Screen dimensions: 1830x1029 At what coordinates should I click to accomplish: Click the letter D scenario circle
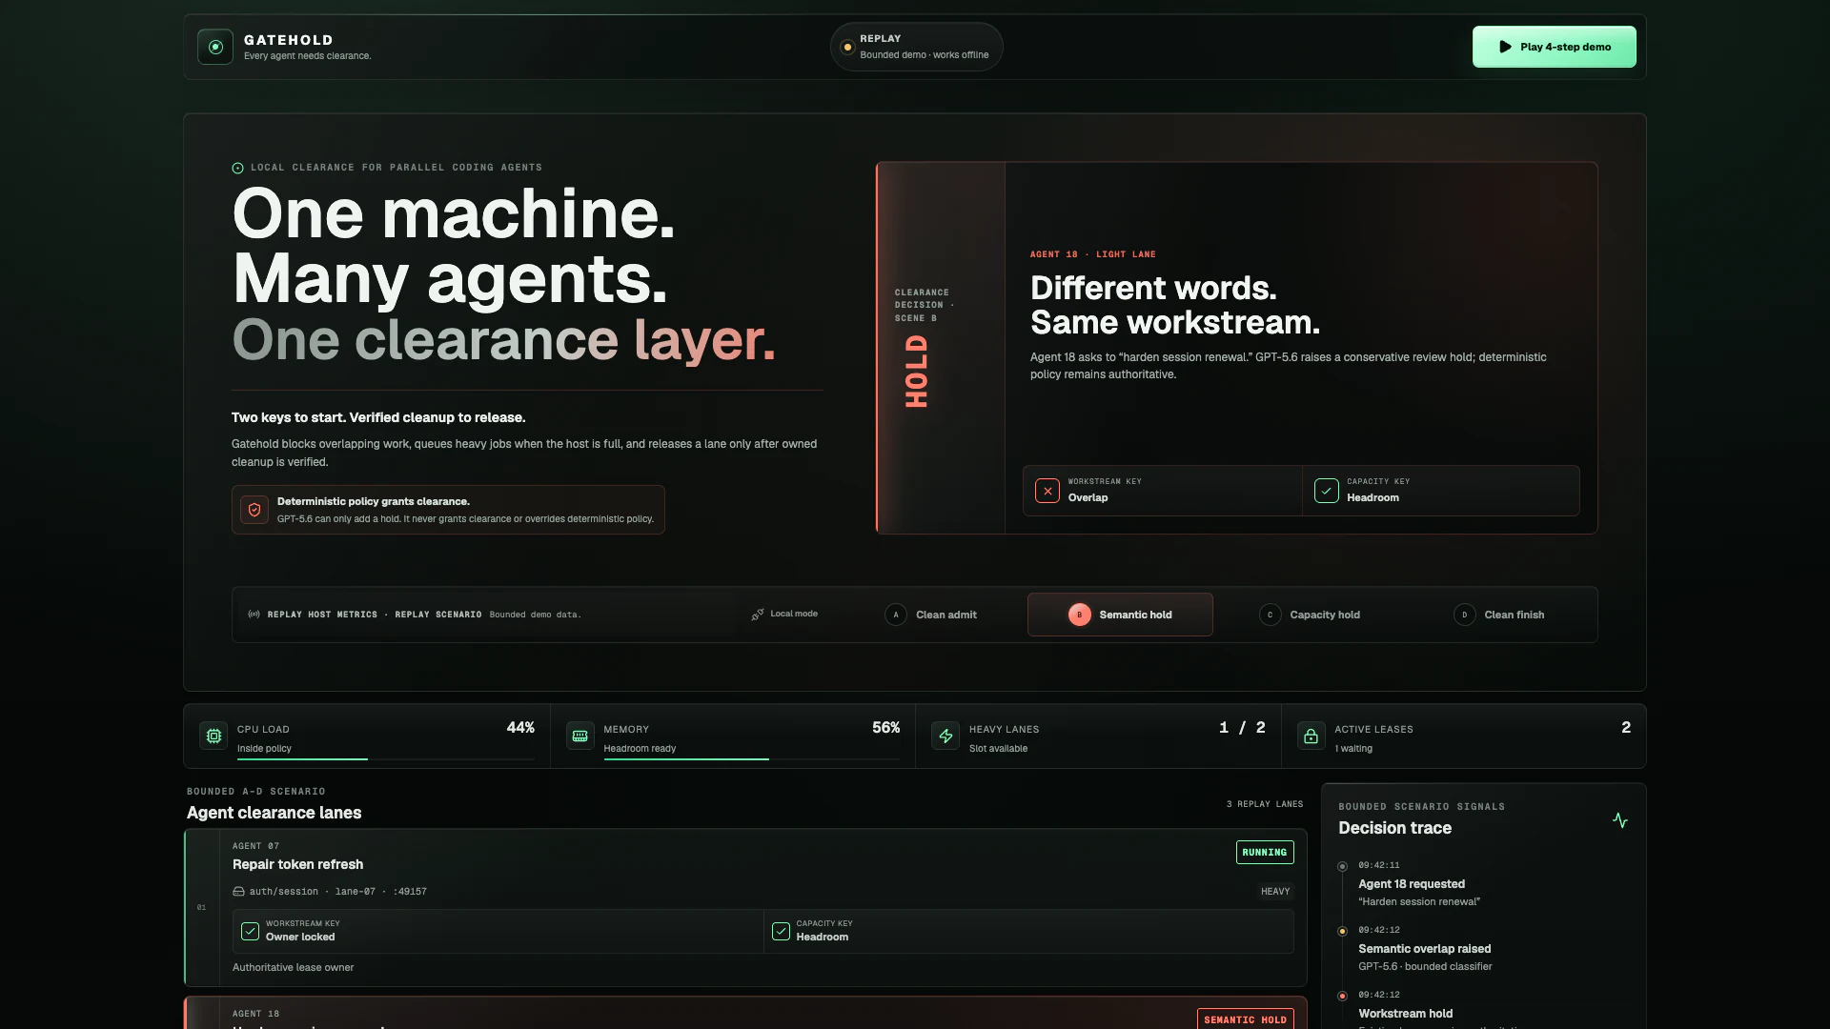[1465, 615]
